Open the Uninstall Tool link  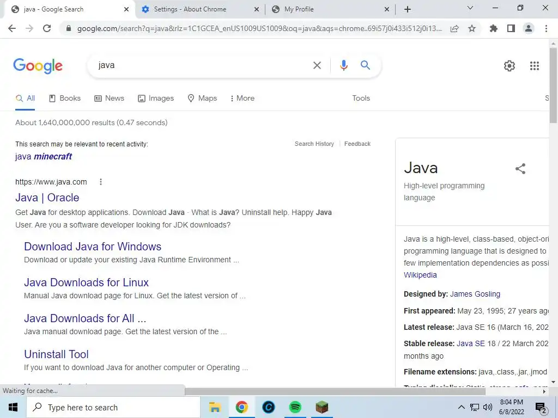pyautogui.click(x=56, y=354)
